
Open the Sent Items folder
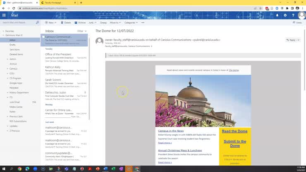click(14, 50)
